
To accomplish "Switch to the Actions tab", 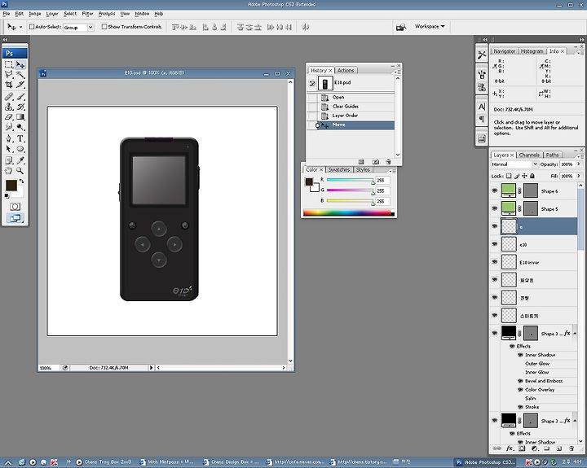I will (x=346, y=70).
